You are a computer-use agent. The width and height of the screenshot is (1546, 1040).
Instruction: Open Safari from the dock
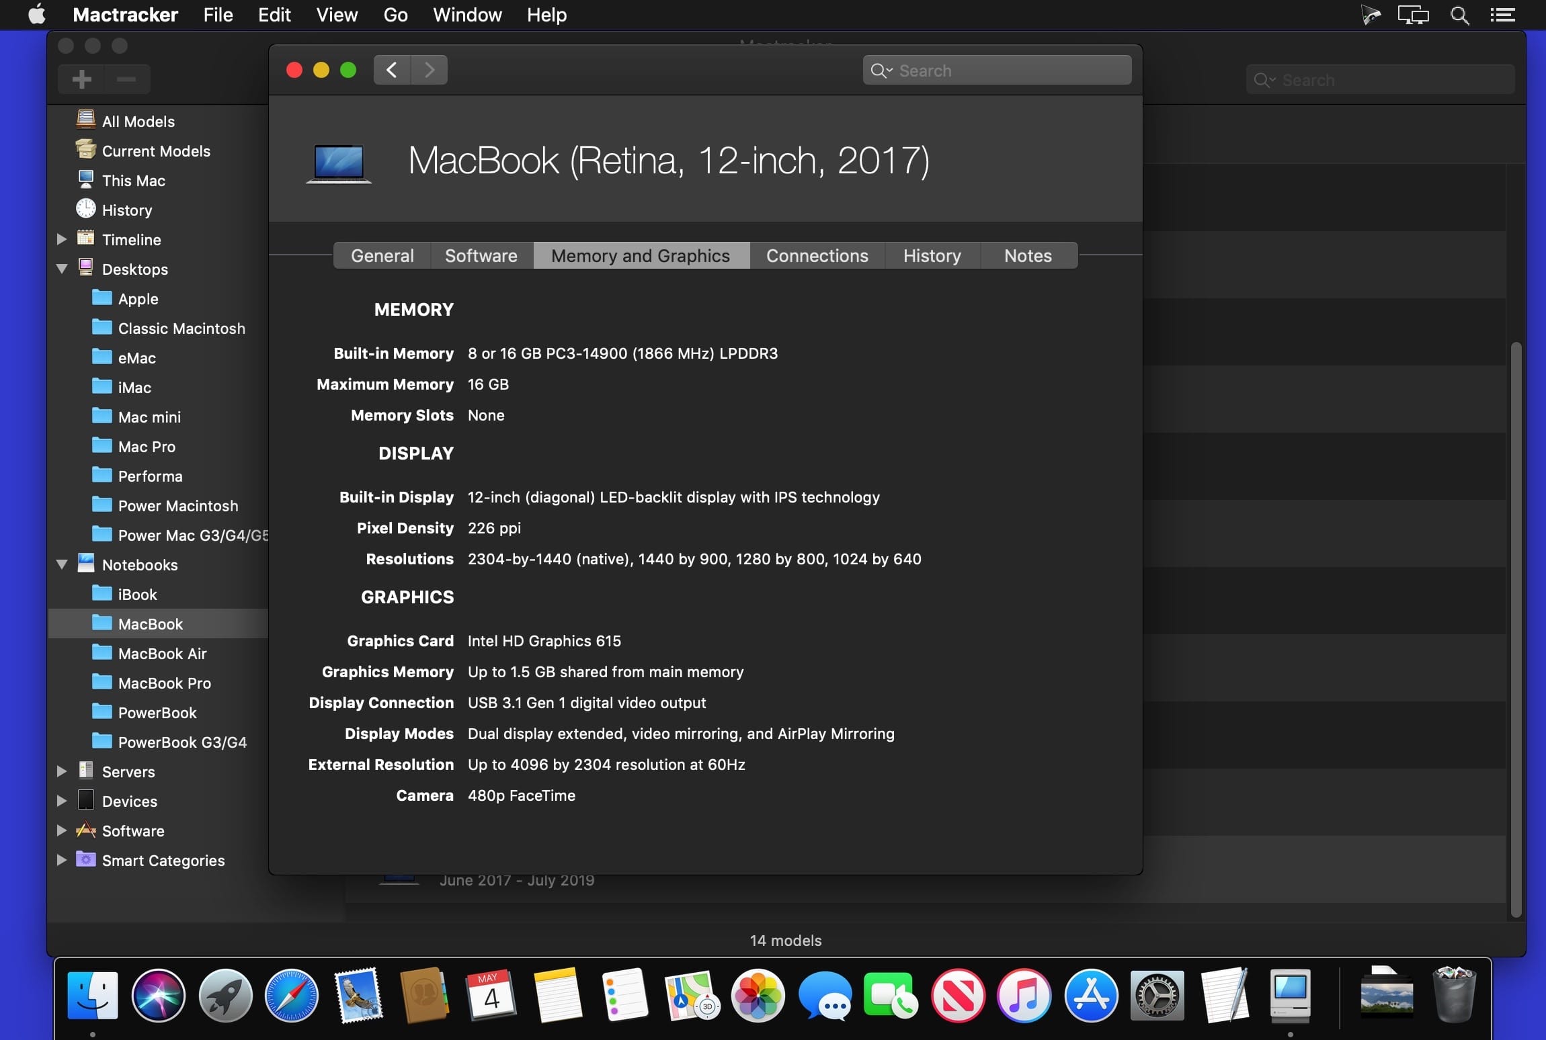click(291, 996)
